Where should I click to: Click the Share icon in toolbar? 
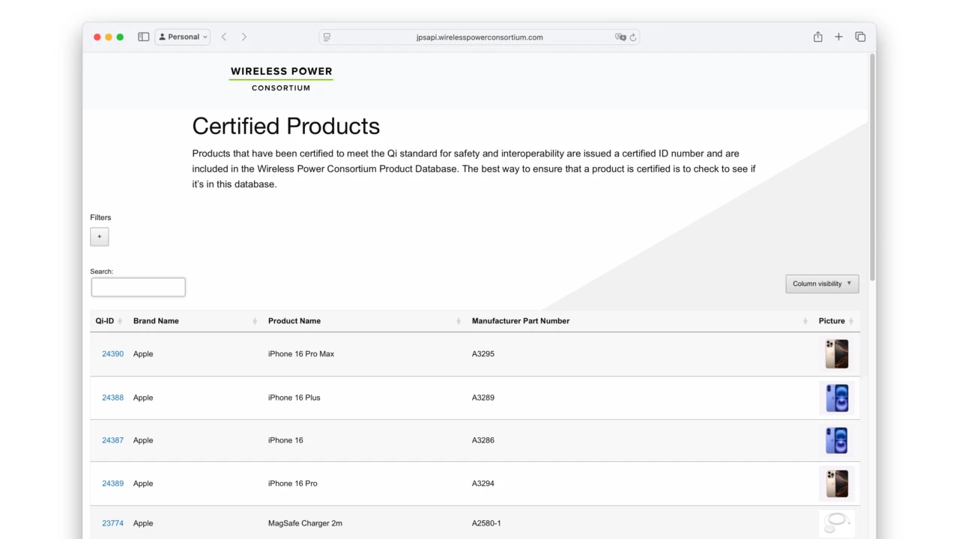pos(818,37)
